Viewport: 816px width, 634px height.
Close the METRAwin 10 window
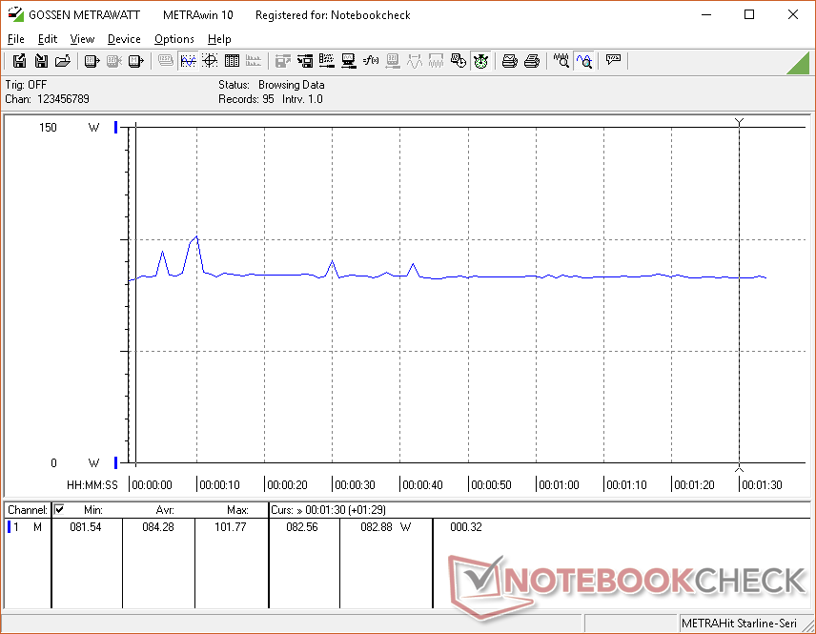click(x=792, y=14)
